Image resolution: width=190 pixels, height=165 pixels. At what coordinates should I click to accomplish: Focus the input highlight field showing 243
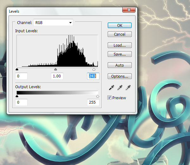click(93, 76)
